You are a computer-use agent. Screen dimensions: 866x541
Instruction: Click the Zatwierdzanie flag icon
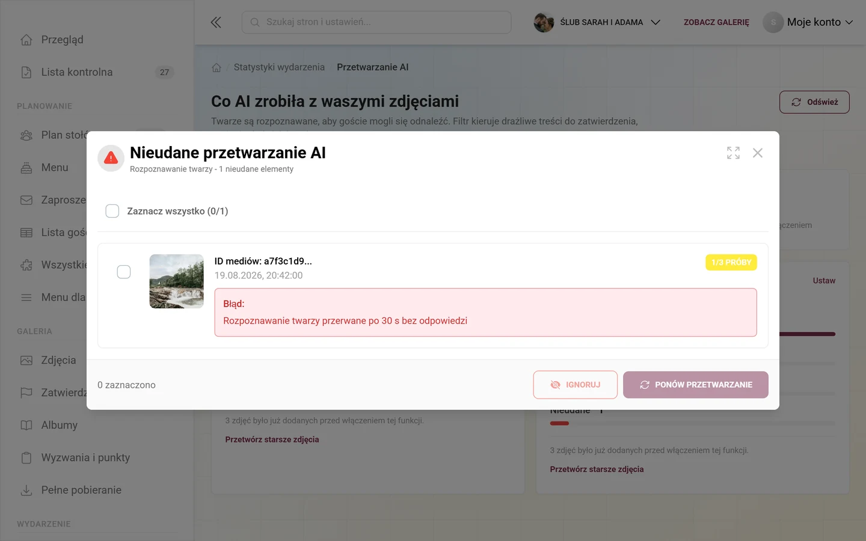click(26, 393)
